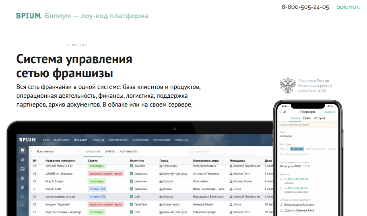Screen dimensions: 367x216
Task: Toggle соцсети checkbox for Уютный гараж
Action: pyautogui.click(x=131, y=166)
